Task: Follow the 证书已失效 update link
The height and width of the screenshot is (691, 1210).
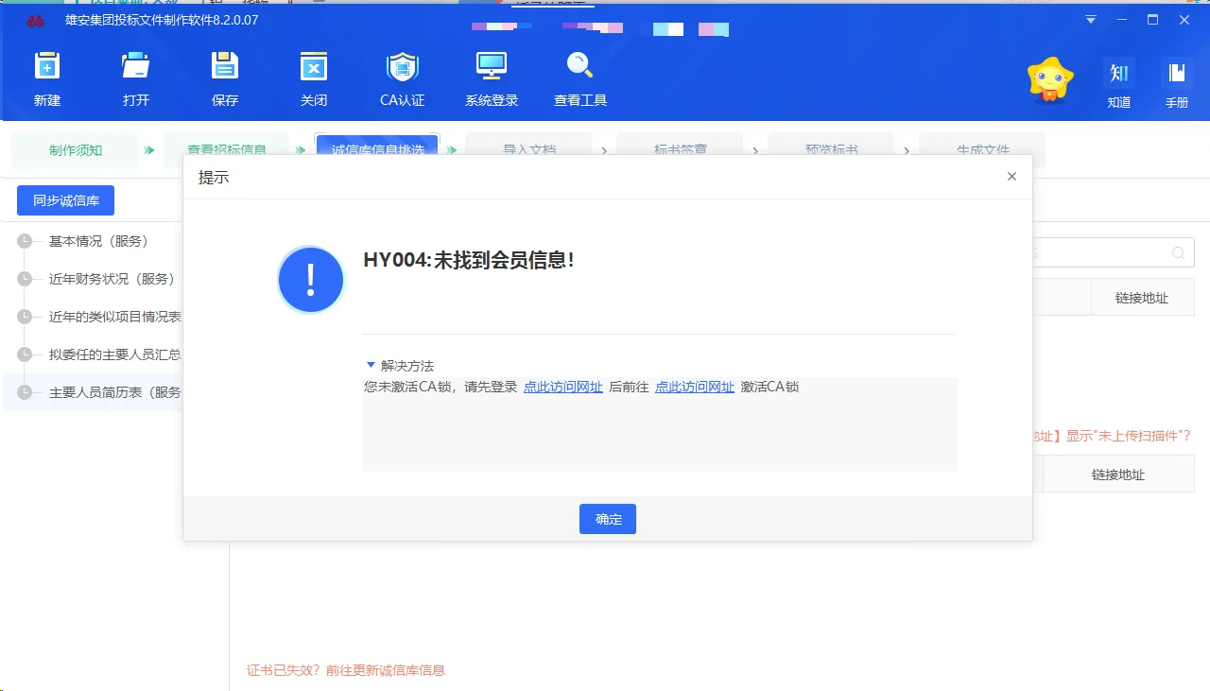Action: (347, 670)
